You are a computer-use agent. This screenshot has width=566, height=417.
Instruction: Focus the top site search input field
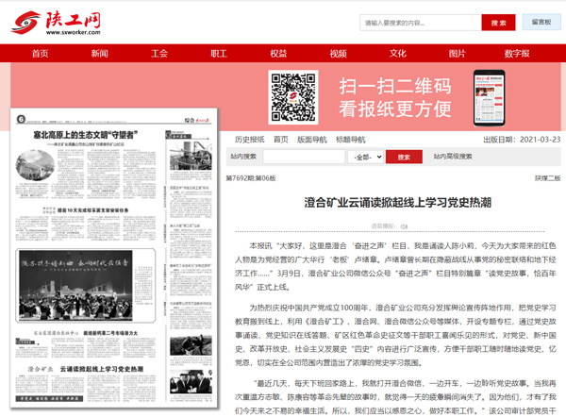pos(420,23)
